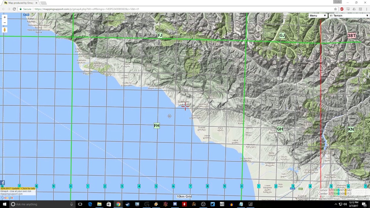This screenshot has height=208, width=370.
Task: Select the Street View pegman icon
Action: (x=4, y=30)
